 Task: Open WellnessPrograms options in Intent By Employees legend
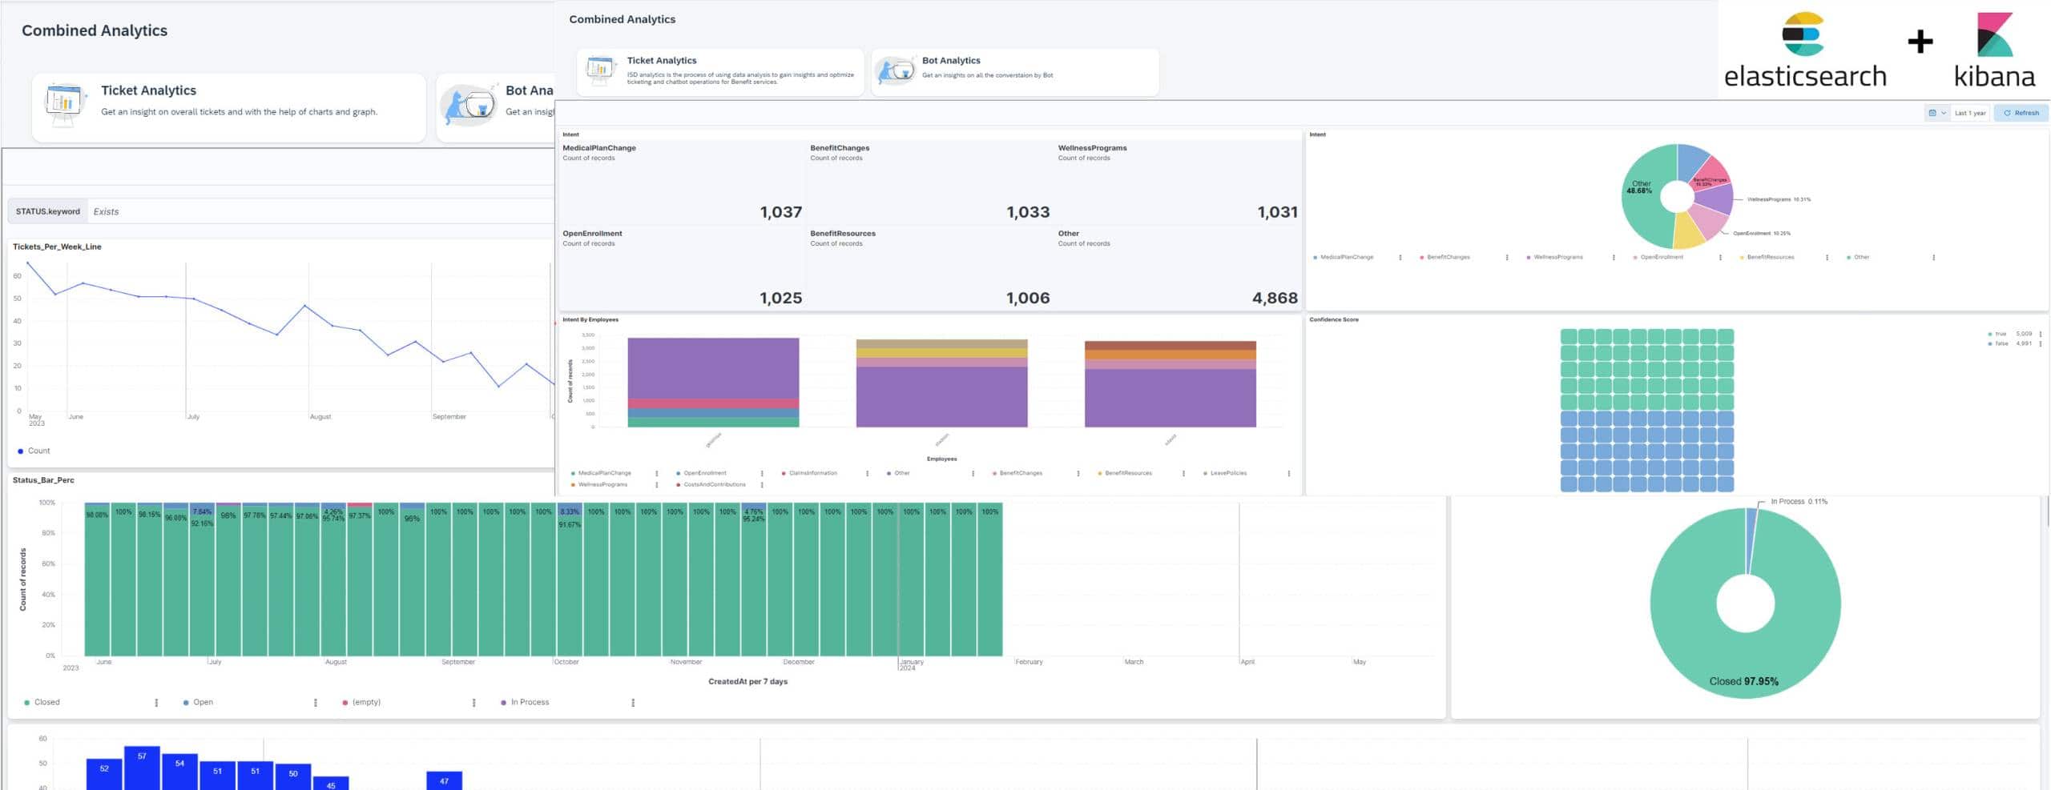pyautogui.click(x=656, y=485)
